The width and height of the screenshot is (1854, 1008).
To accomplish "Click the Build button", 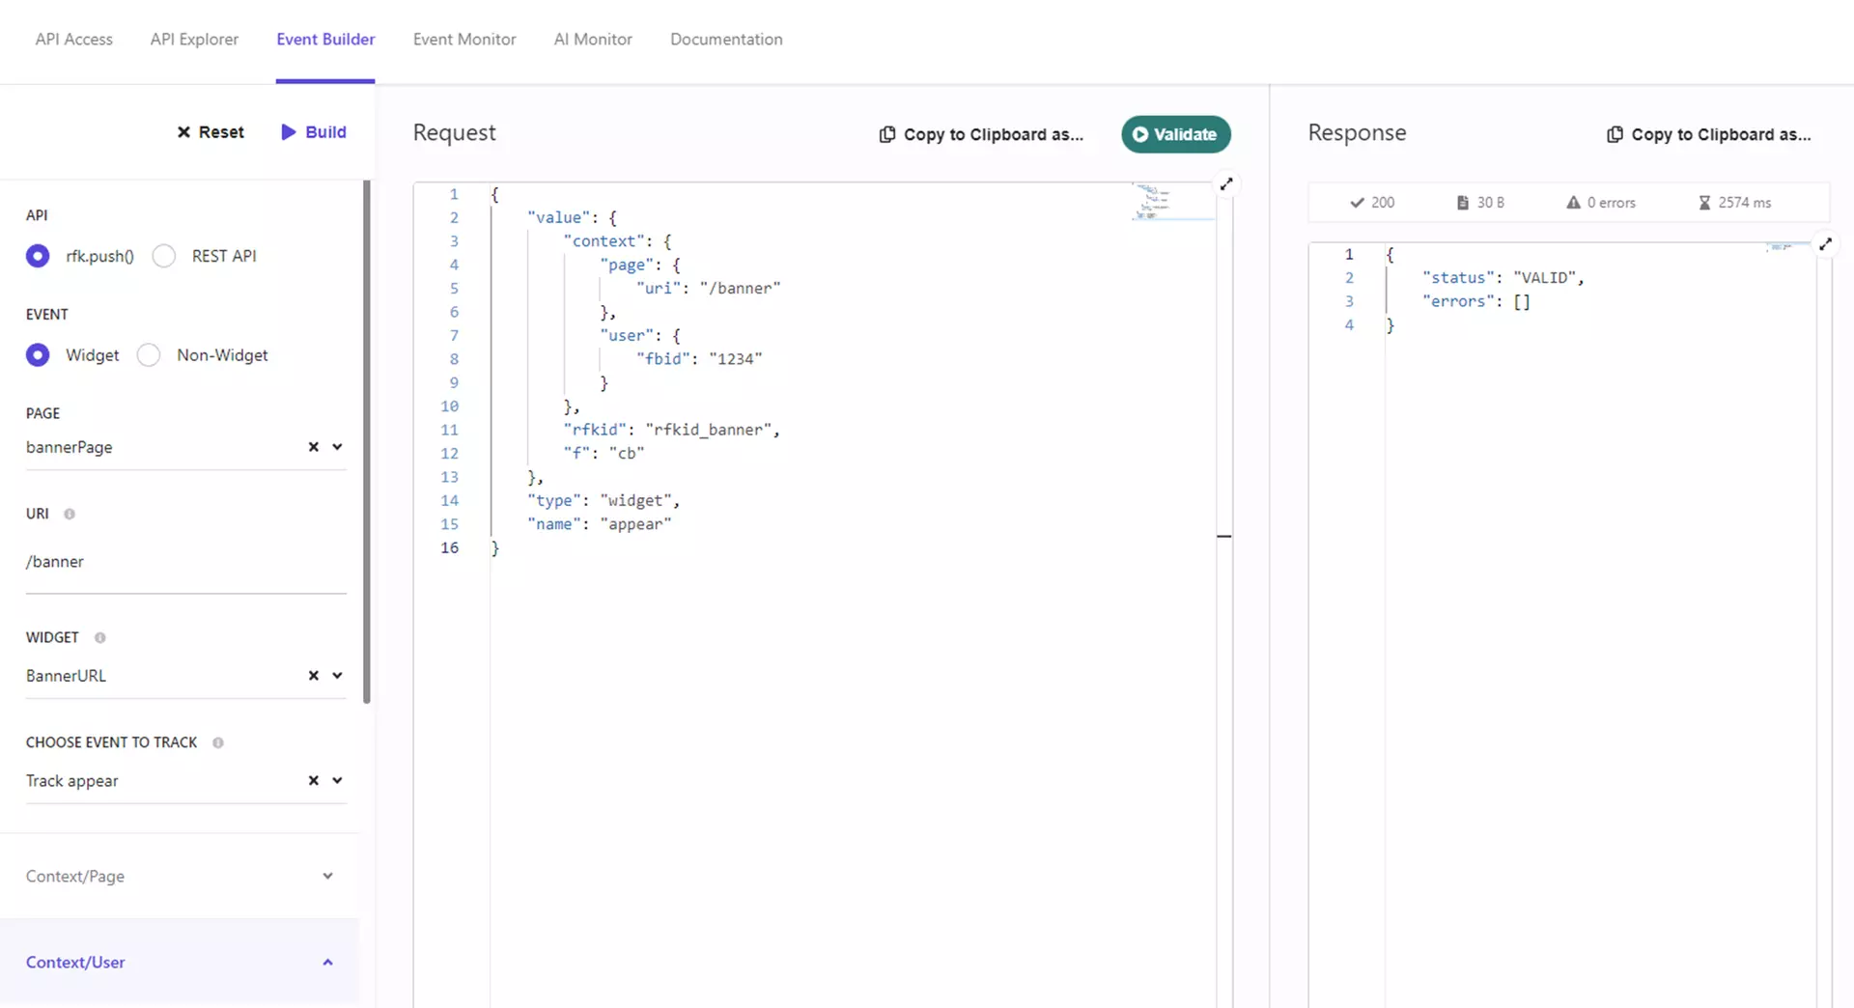I will click(313, 132).
